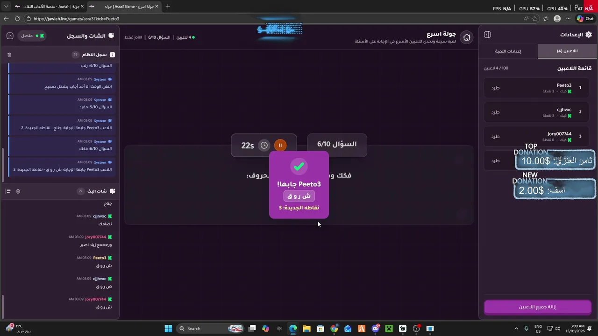Click the green checkmark in the answer popup
The width and height of the screenshot is (598, 336).
[x=299, y=167]
